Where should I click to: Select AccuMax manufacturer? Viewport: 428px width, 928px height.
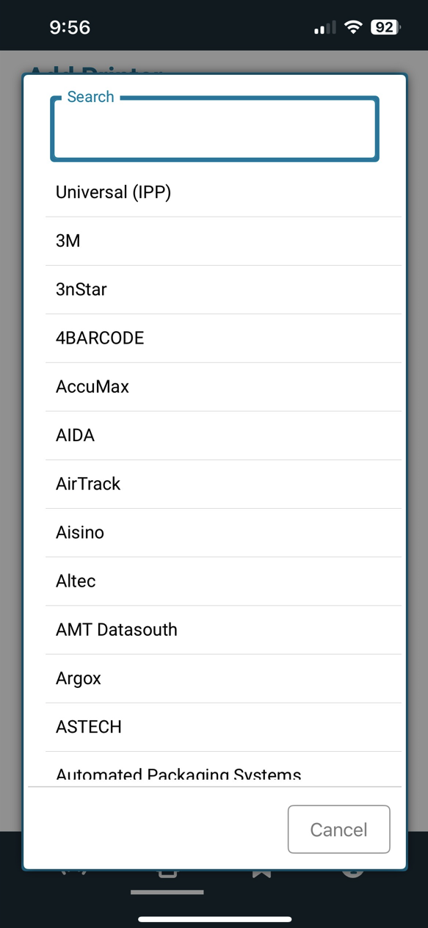point(223,386)
